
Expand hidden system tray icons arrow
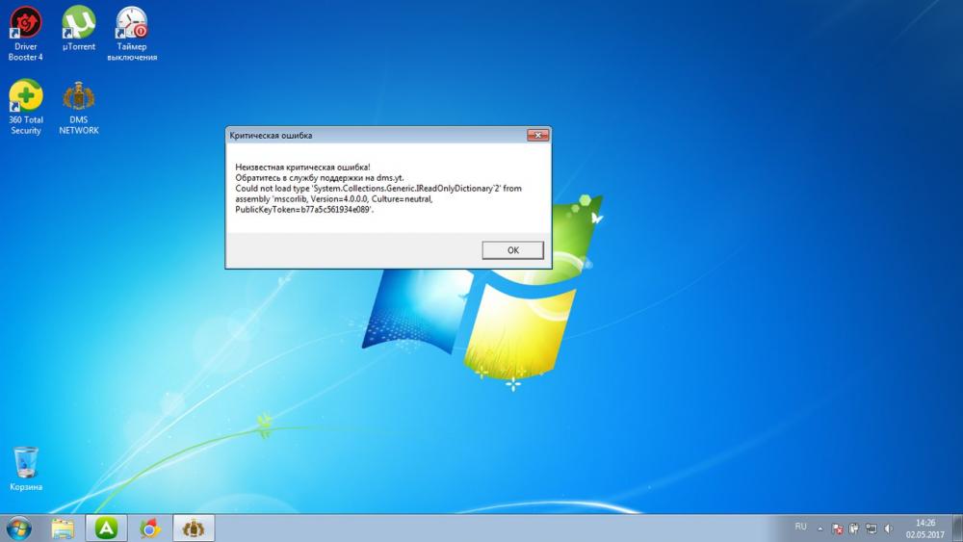(x=820, y=529)
